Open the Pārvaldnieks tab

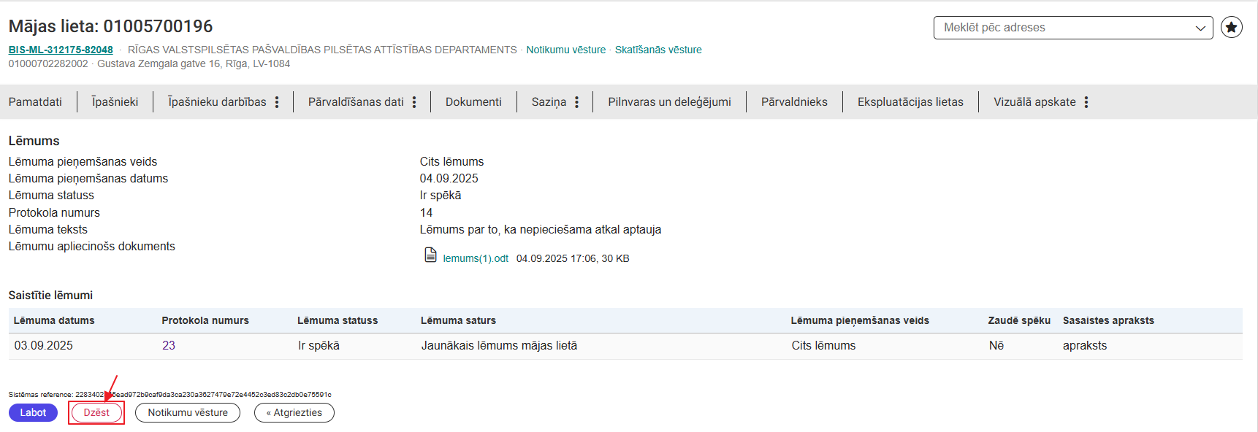point(794,102)
